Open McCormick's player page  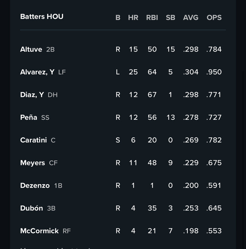coord(39,231)
